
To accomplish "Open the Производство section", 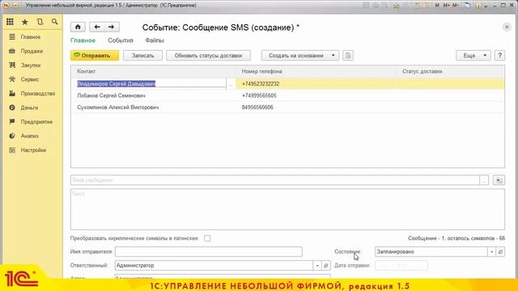I will (x=38, y=94).
